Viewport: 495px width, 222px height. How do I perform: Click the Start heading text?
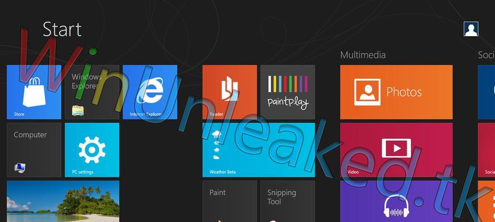click(x=62, y=29)
